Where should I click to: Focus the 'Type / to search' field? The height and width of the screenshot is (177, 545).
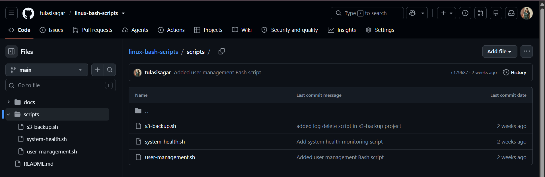coord(367,13)
